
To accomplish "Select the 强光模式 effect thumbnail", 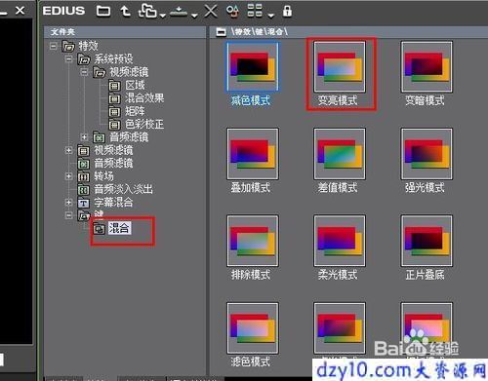I will point(427,154).
